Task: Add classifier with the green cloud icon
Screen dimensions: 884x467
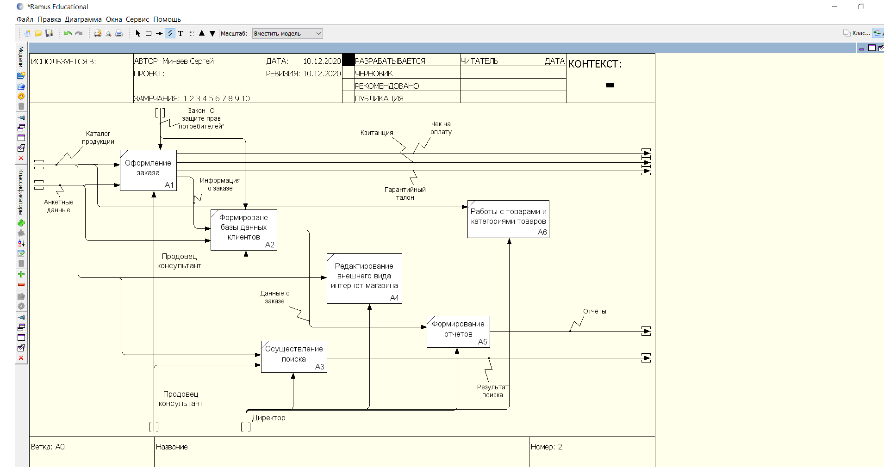Action: (x=21, y=223)
